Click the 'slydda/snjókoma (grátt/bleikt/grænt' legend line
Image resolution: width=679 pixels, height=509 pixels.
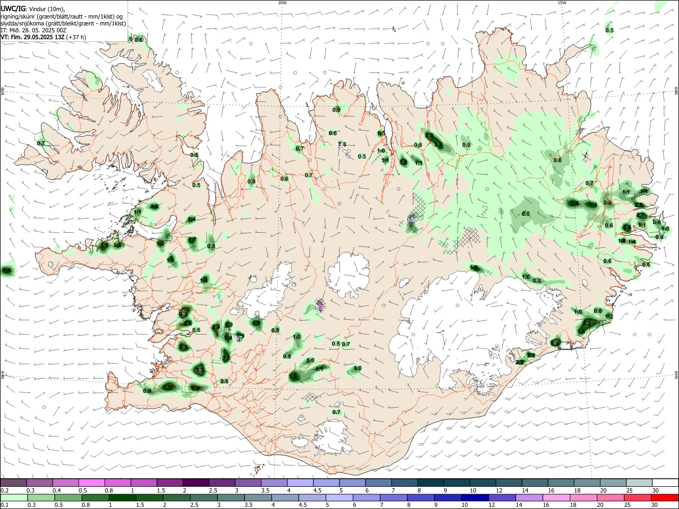(63, 23)
